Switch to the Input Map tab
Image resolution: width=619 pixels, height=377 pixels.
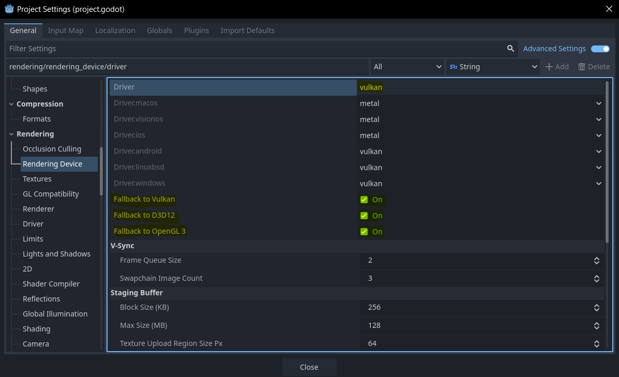pos(66,31)
